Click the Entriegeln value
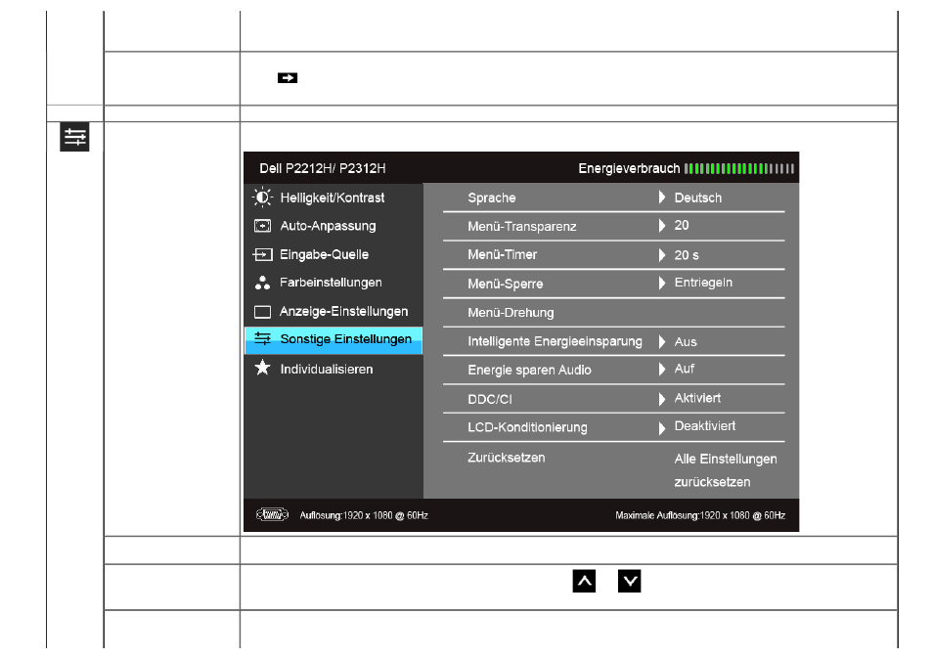Image resolution: width=933 pixels, height=659 pixels. point(703,283)
